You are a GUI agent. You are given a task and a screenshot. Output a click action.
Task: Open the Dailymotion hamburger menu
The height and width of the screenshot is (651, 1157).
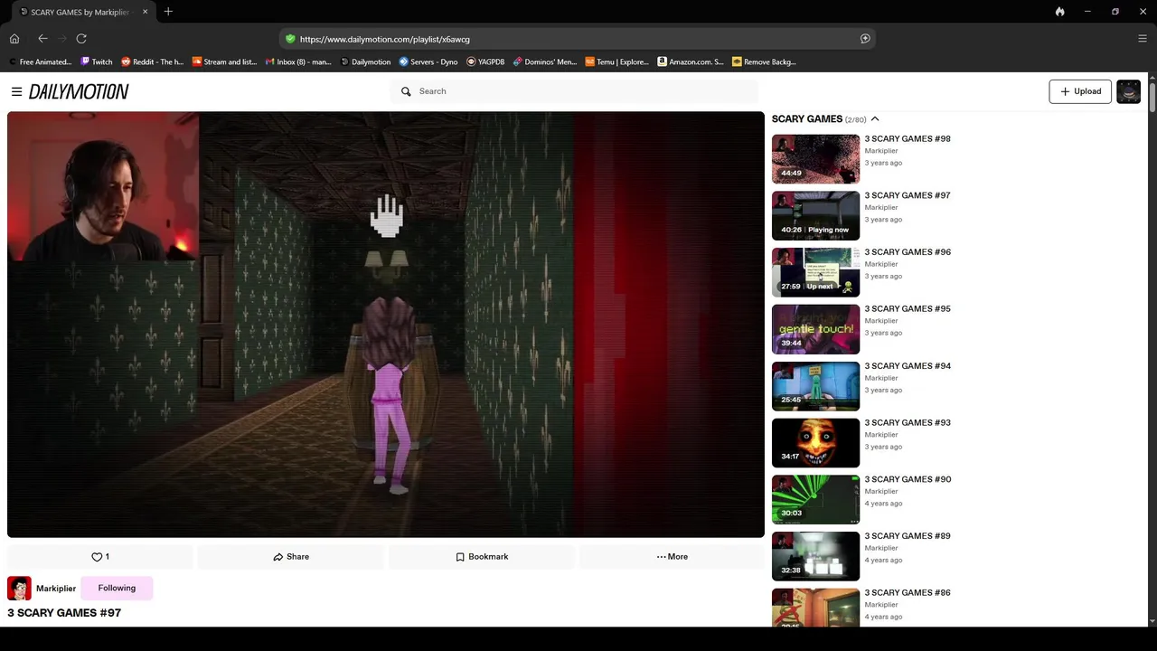click(16, 91)
